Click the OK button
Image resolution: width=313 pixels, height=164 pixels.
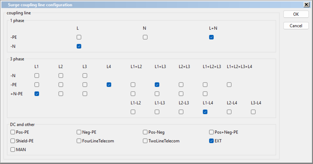pyautogui.click(x=295, y=14)
